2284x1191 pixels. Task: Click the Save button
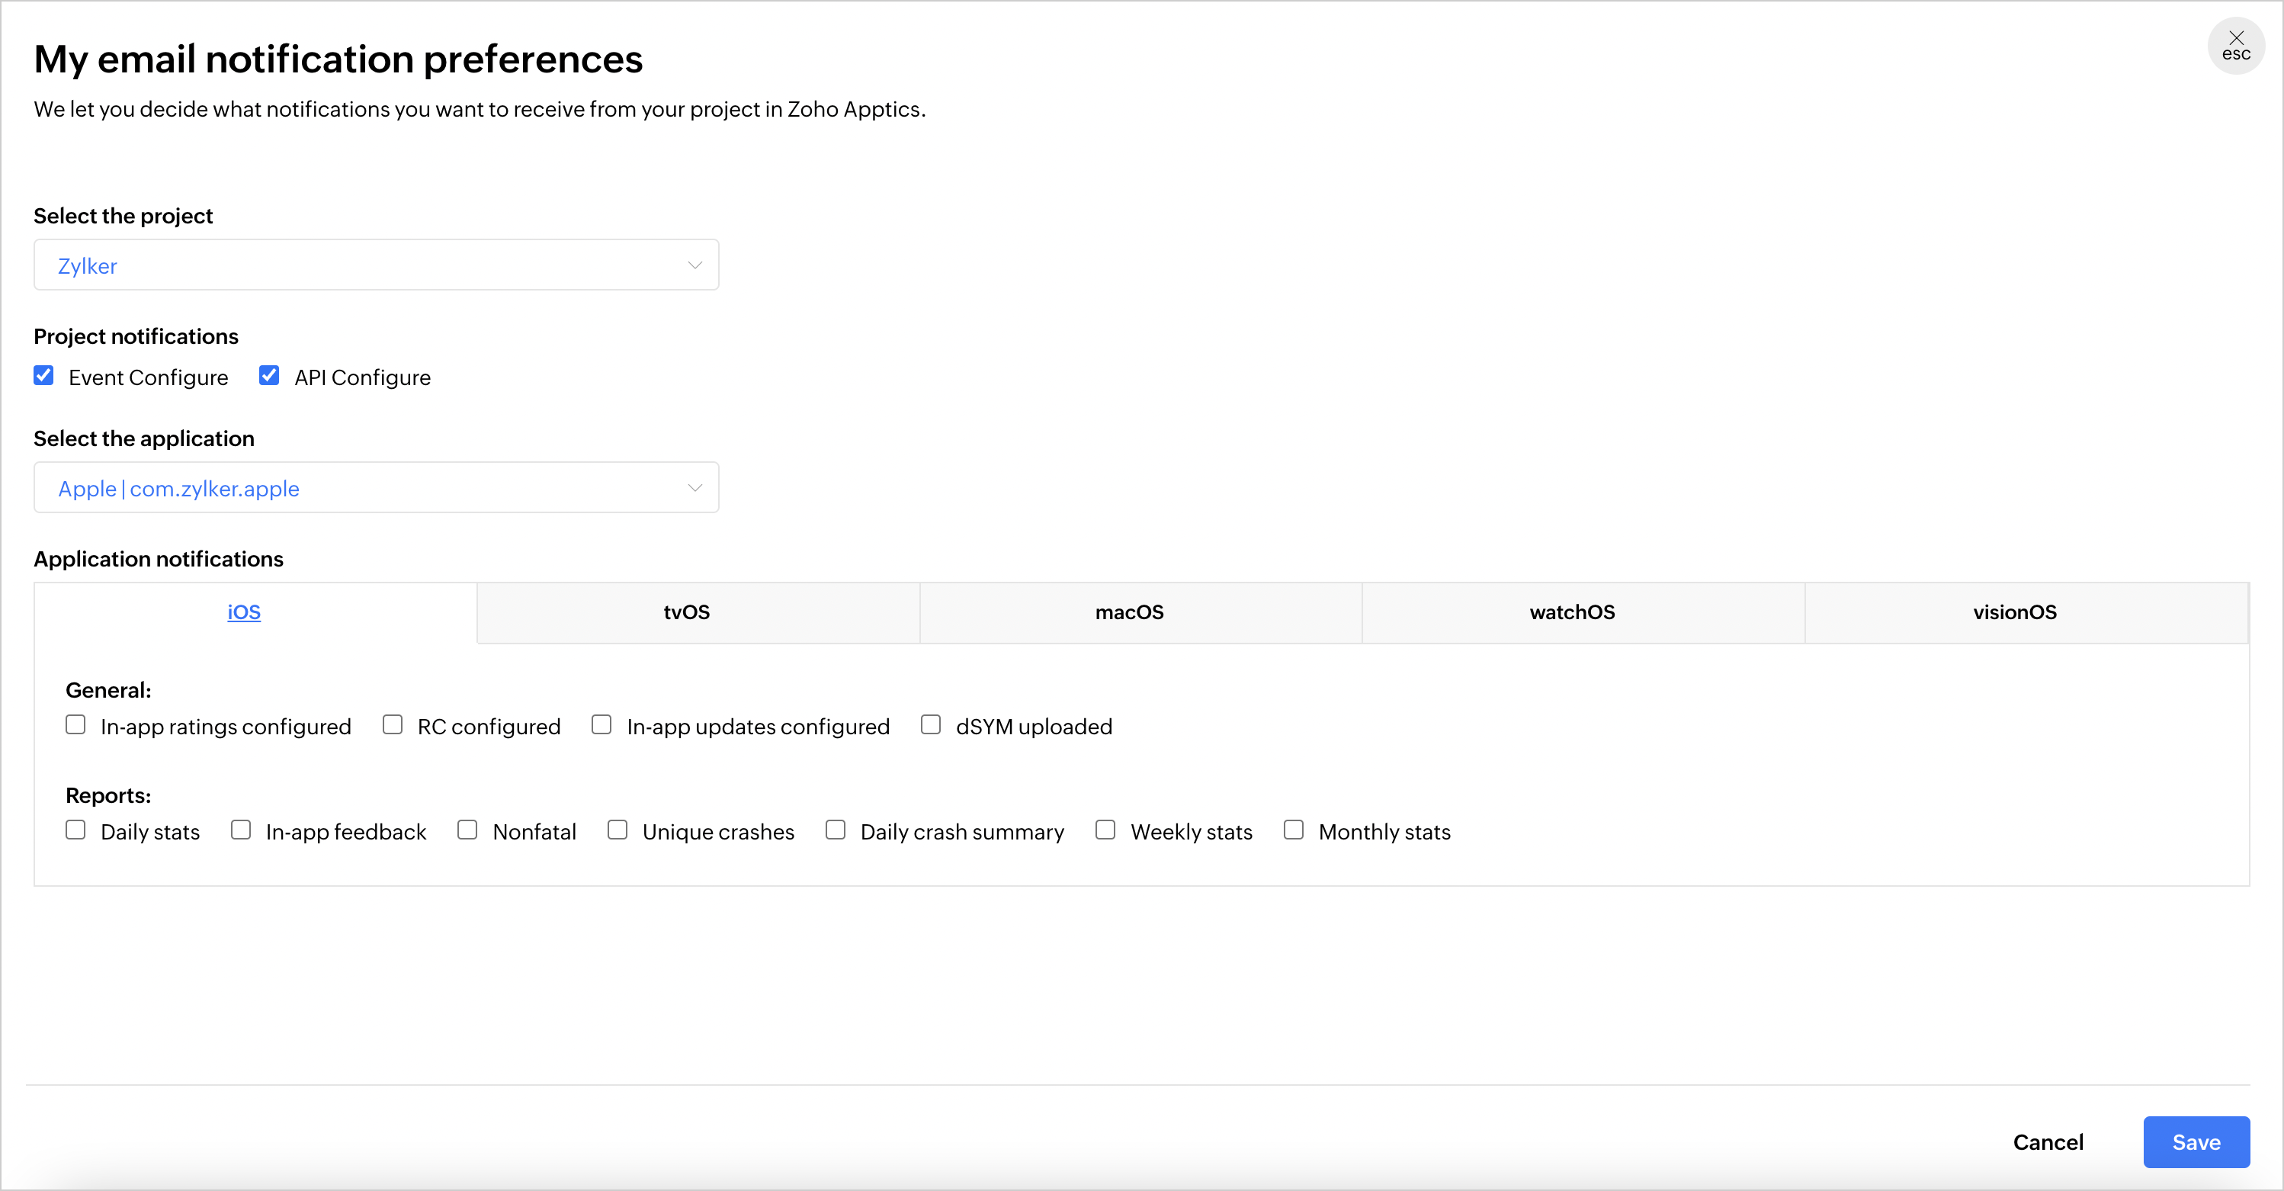pos(2196,1142)
